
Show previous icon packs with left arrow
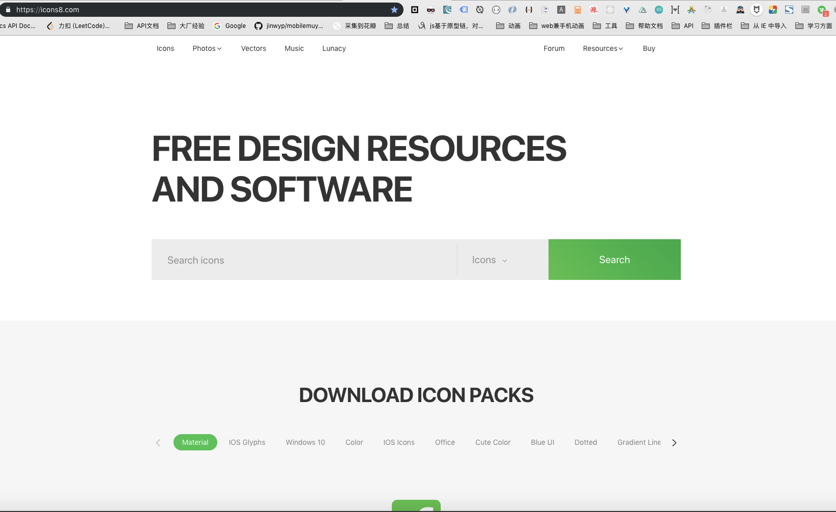coord(158,443)
